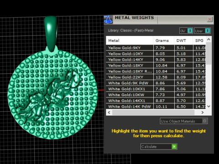This screenshot has height=164, width=219.
Task: Click the 6.50 DWT value
Action: coord(181,107)
